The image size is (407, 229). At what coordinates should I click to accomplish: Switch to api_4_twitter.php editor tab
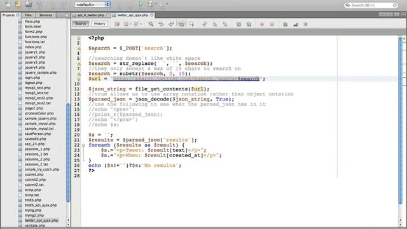[x=90, y=15]
